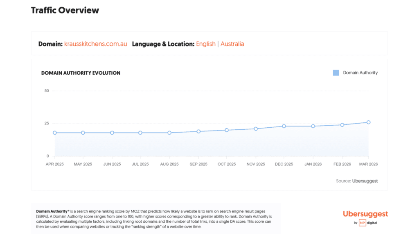Viewport: 419px width, 235px height.
Task: Click the JAN 2026 data point
Action: [x=313, y=126]
